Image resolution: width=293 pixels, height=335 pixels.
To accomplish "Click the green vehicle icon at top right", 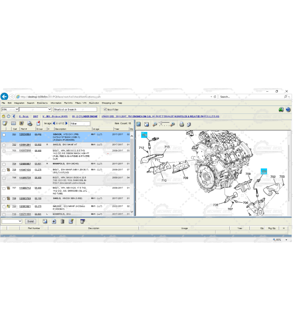I will coord(281,110).
